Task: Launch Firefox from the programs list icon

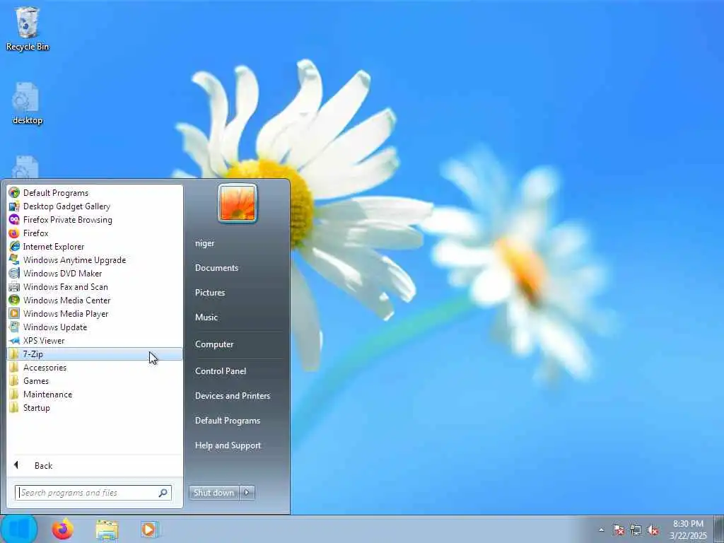Action: [x=14, y=233]
